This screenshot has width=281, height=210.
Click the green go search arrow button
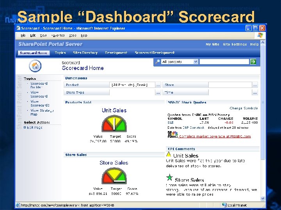[x=253, y=61]
